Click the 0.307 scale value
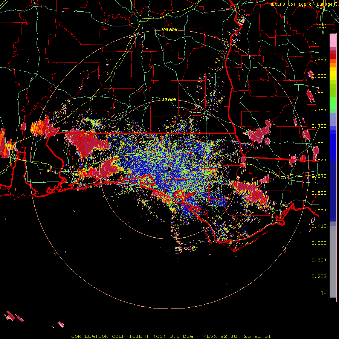Image resolution: width=339 pixels, height=339 pixels. tap(319, 260)
